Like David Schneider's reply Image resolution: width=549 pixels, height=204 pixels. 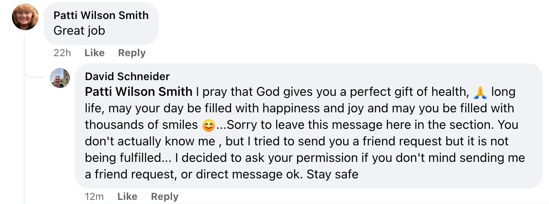point(127,197)
